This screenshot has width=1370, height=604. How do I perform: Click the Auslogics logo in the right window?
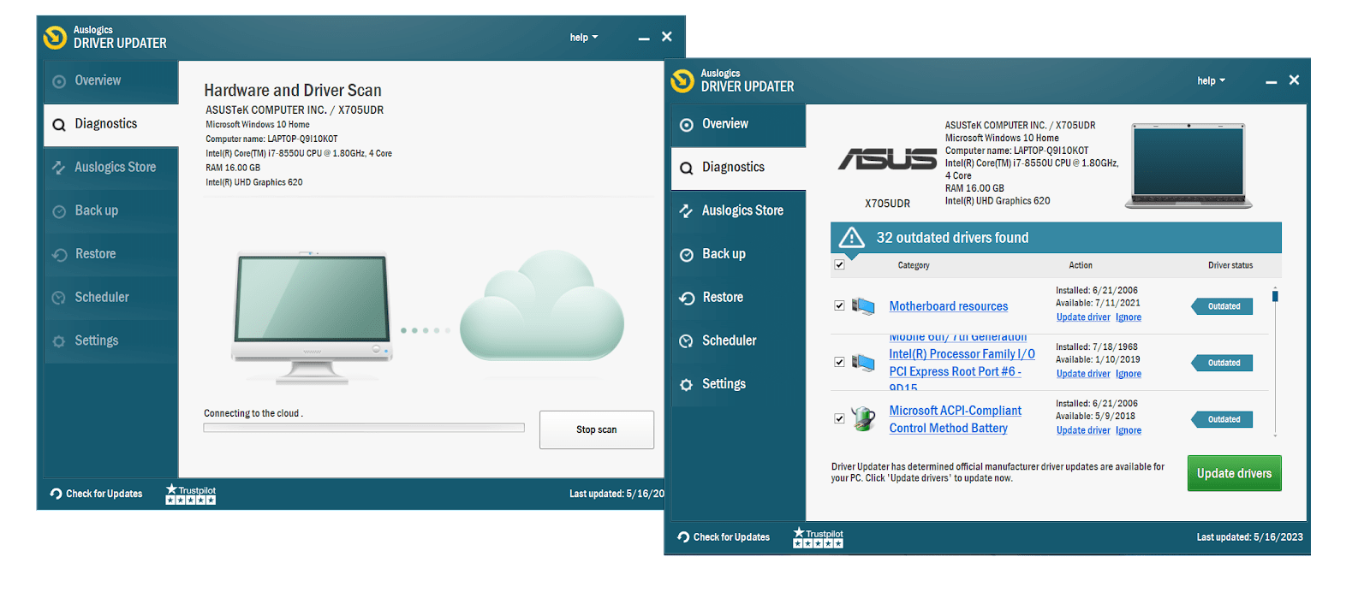click(682, 80)
